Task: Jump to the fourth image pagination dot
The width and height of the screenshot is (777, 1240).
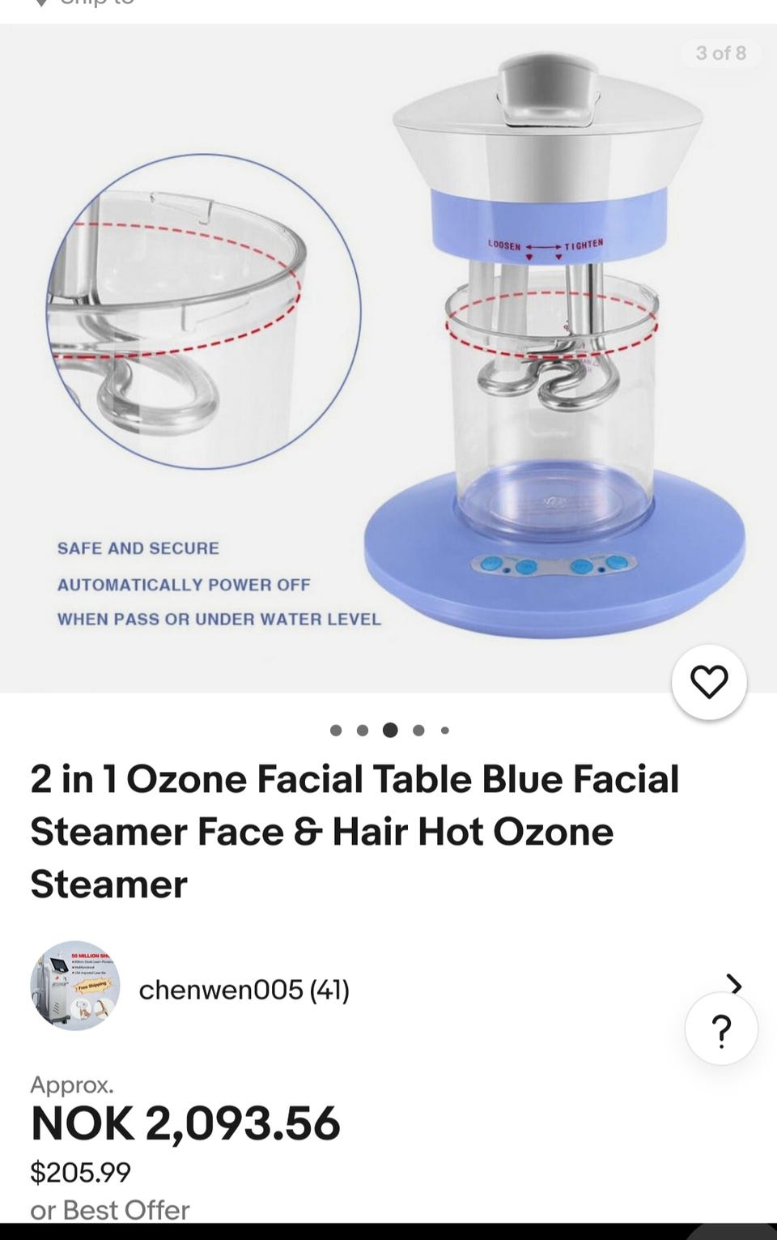Action: 418,731
